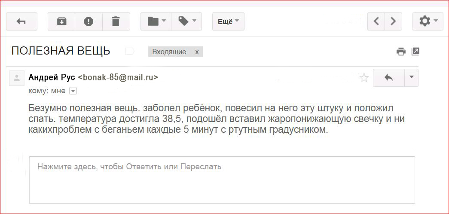Archive this email message
Viewport: 449px width, 214px height.
tap(61, 21)
